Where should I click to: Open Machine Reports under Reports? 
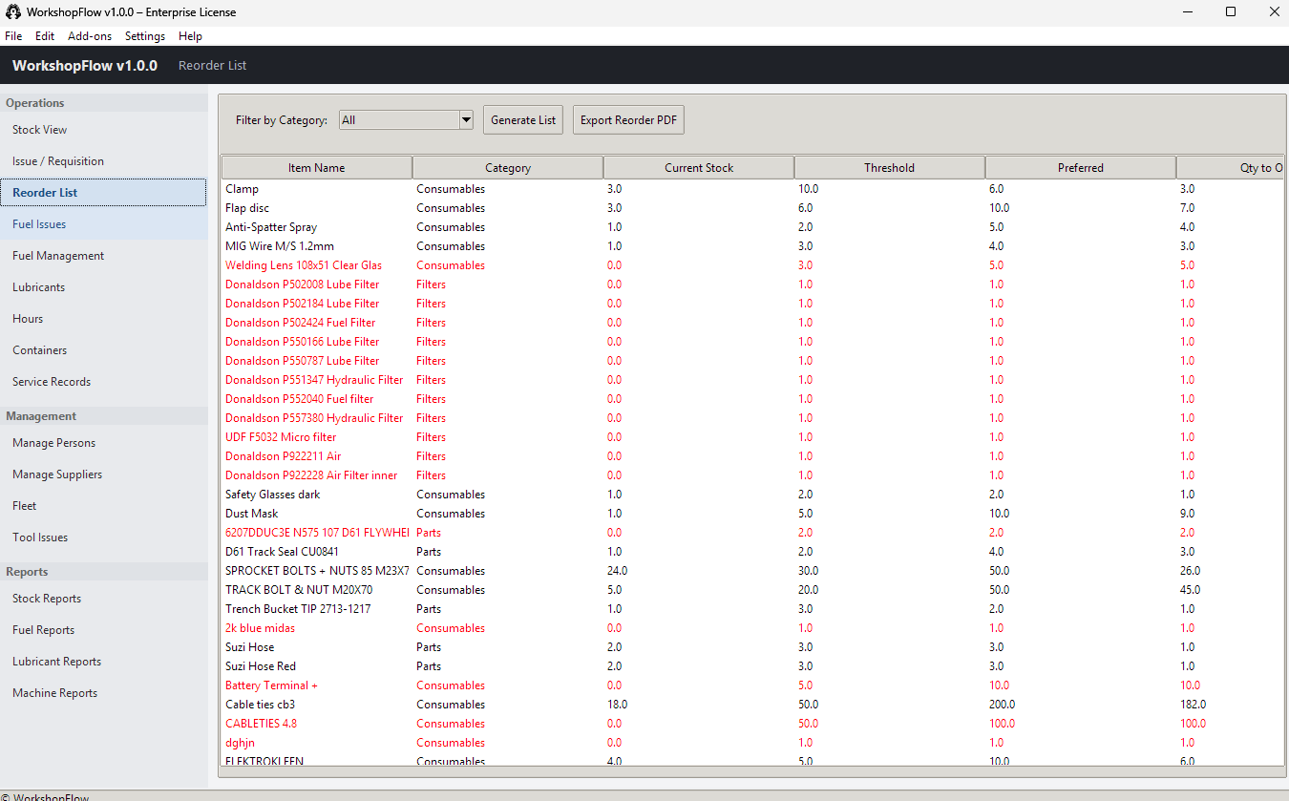[x=54, y=692]
